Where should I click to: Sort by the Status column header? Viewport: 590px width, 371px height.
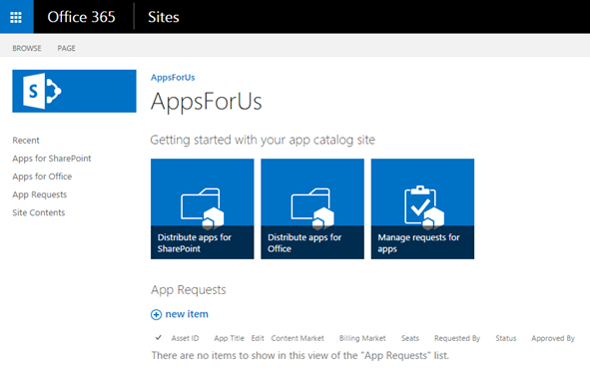506,338
